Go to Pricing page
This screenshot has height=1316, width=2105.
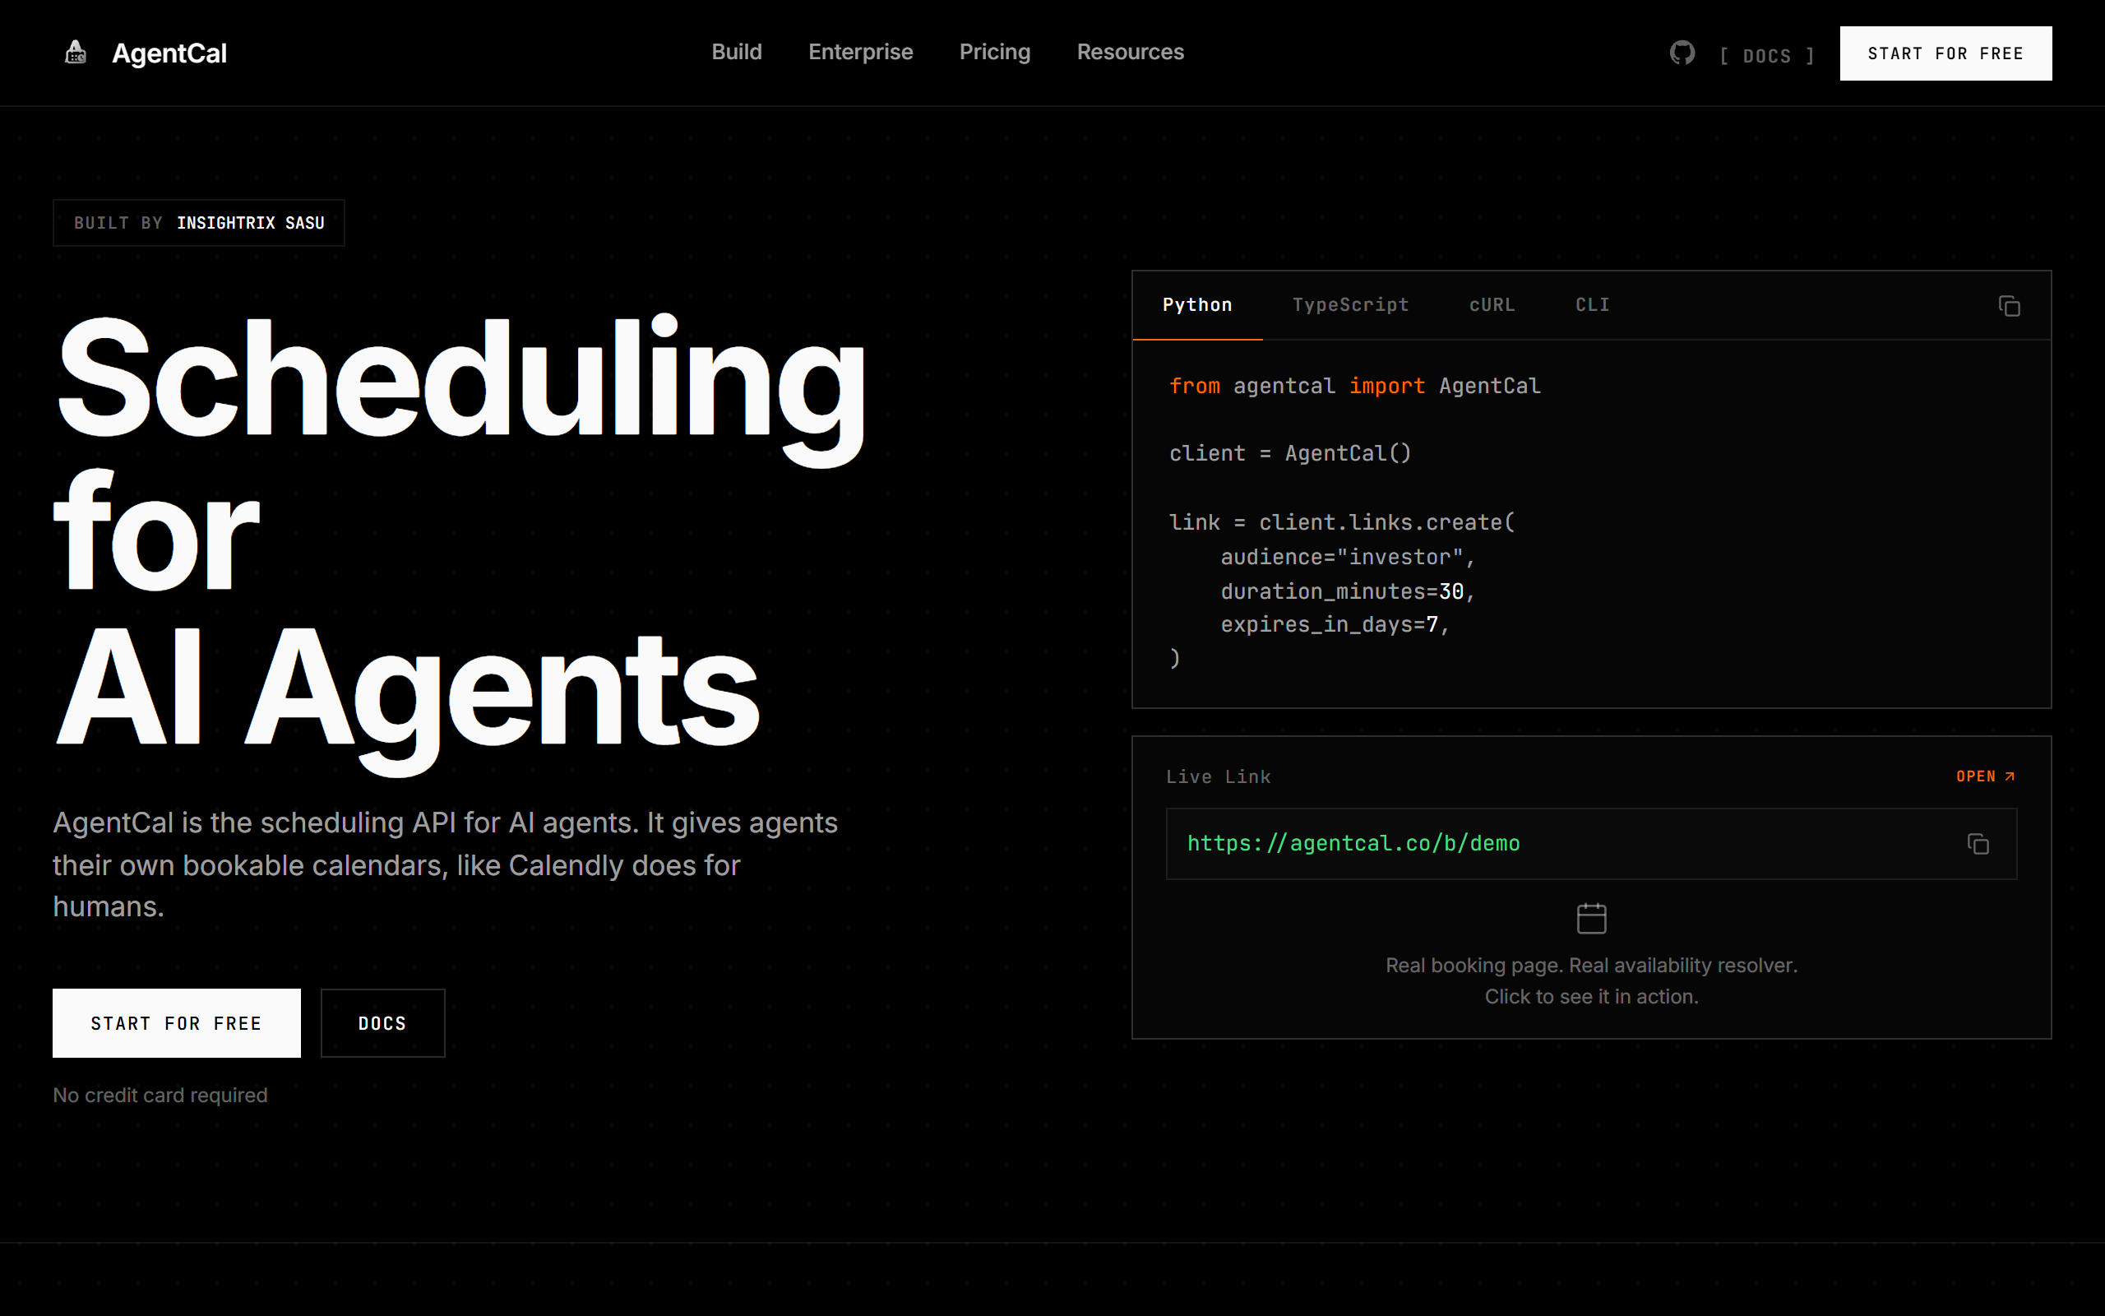pyautogui.click(x=994, y=52)
